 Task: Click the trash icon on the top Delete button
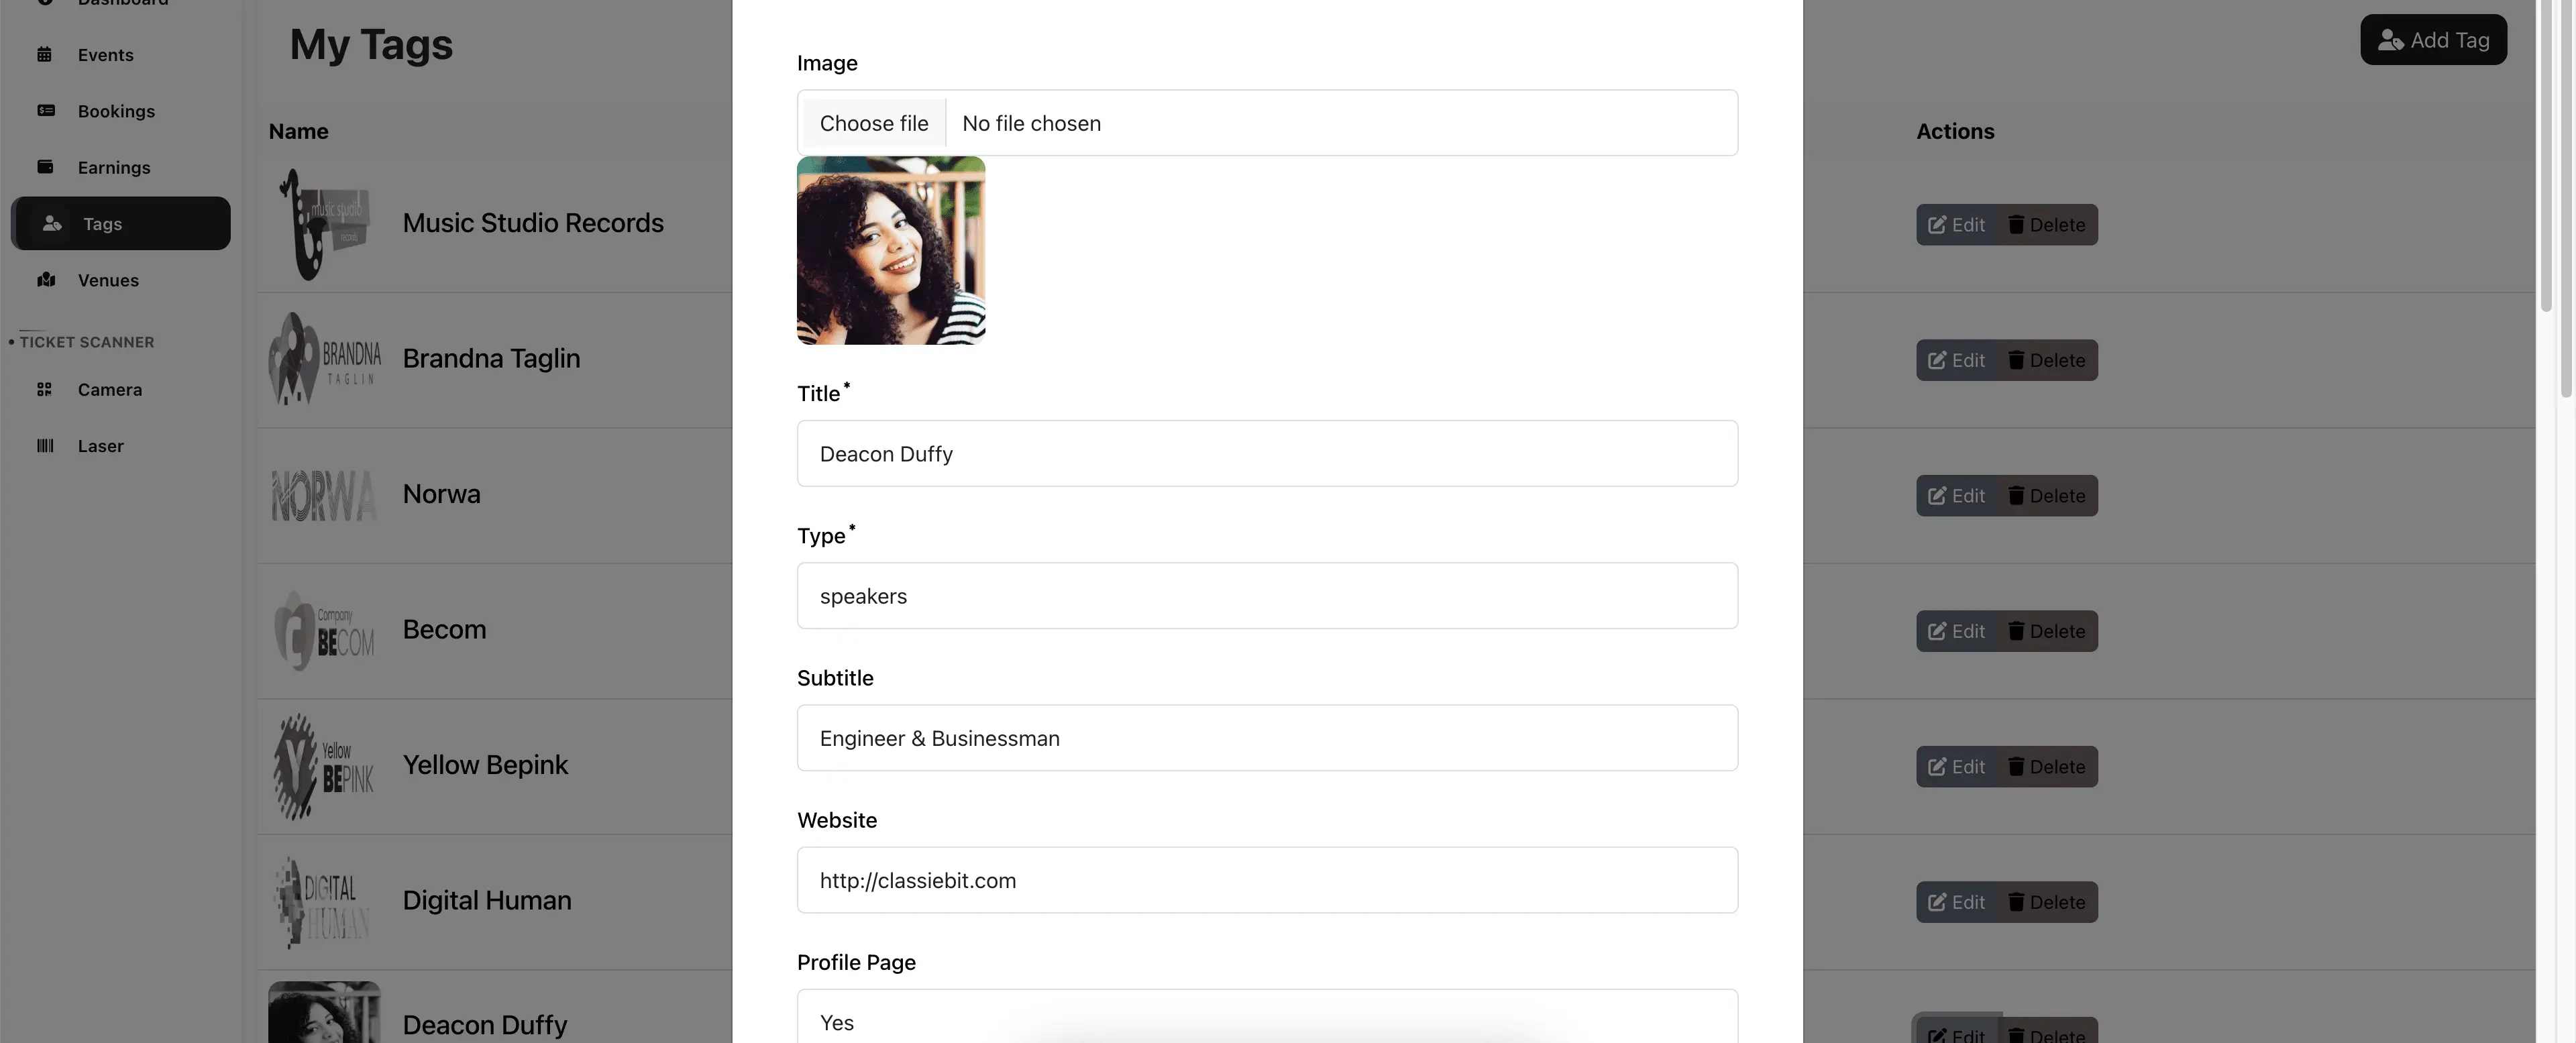pyautogui.click(x=2016, y=224)
